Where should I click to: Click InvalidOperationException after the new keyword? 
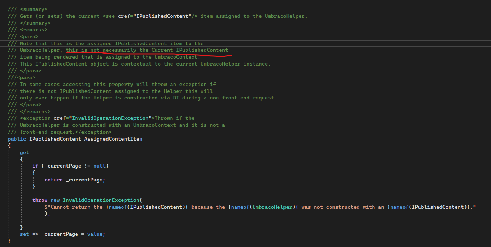pos(101,200)
